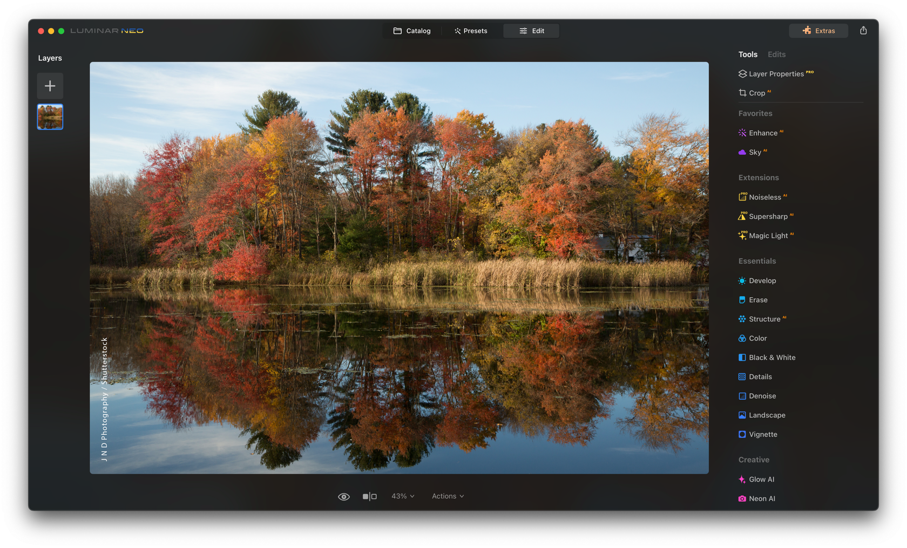
Task: Open the Structure AI tool
Action: tap(764, 319)
